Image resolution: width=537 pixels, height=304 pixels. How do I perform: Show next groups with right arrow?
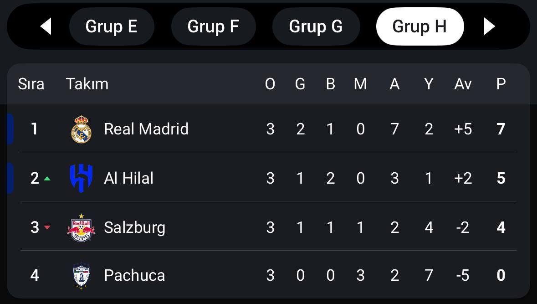489,26
